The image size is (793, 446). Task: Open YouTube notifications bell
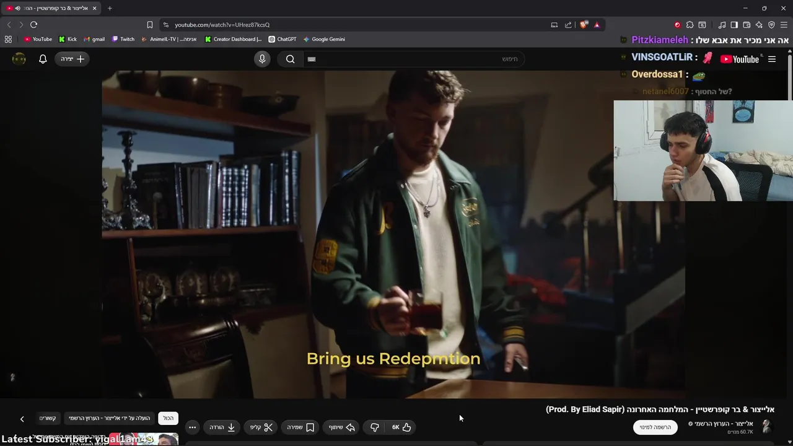[43, 59]
